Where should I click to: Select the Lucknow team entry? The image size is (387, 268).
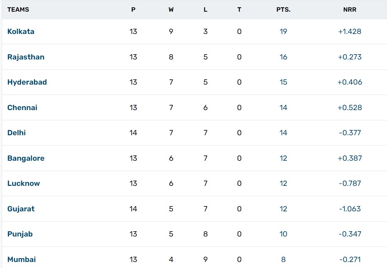[24, 183]
